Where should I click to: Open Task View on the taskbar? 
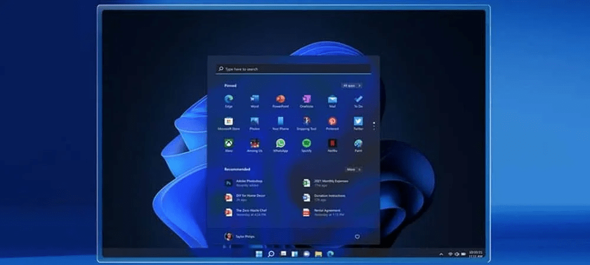[283, 254]
